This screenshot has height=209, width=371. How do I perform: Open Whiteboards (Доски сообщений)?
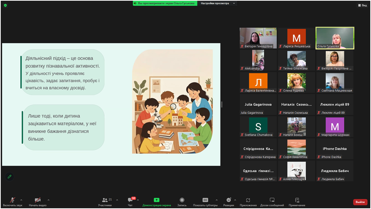(272, 201)
